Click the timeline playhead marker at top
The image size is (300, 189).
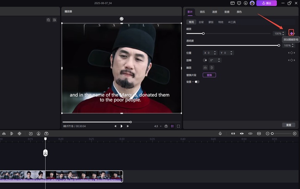pyautogui.click(x=45, y=139)
